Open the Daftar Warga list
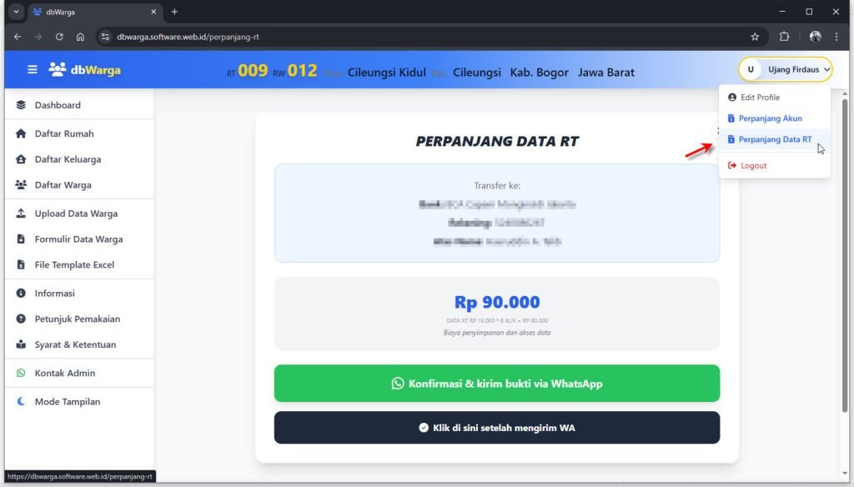 click(x=63, y=185)
